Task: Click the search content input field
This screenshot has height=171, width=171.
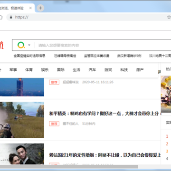Action: tap(103, 45)
